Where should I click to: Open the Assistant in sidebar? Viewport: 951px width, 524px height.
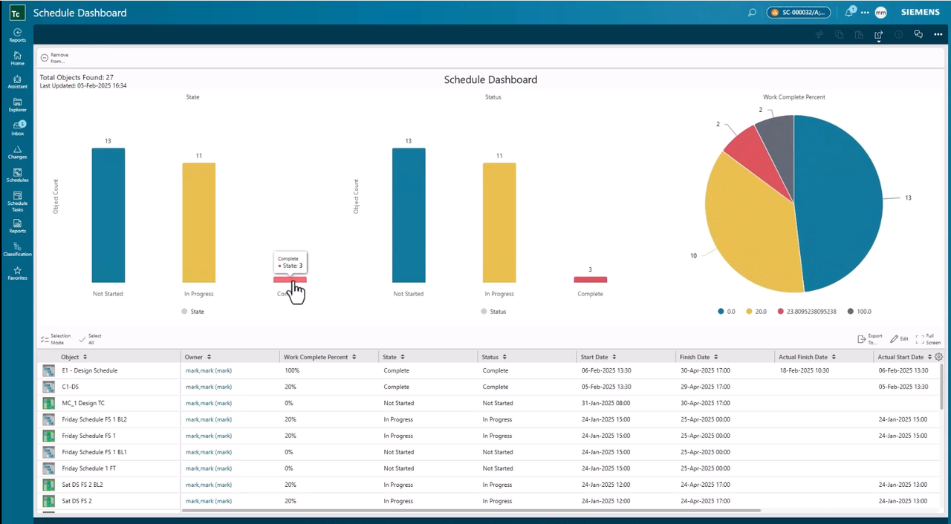(17, 82)
